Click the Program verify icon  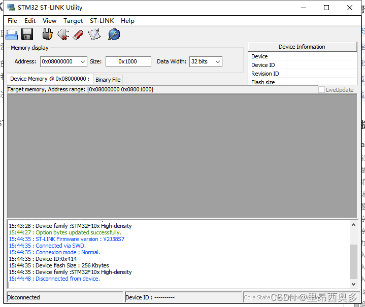point(94,35)
